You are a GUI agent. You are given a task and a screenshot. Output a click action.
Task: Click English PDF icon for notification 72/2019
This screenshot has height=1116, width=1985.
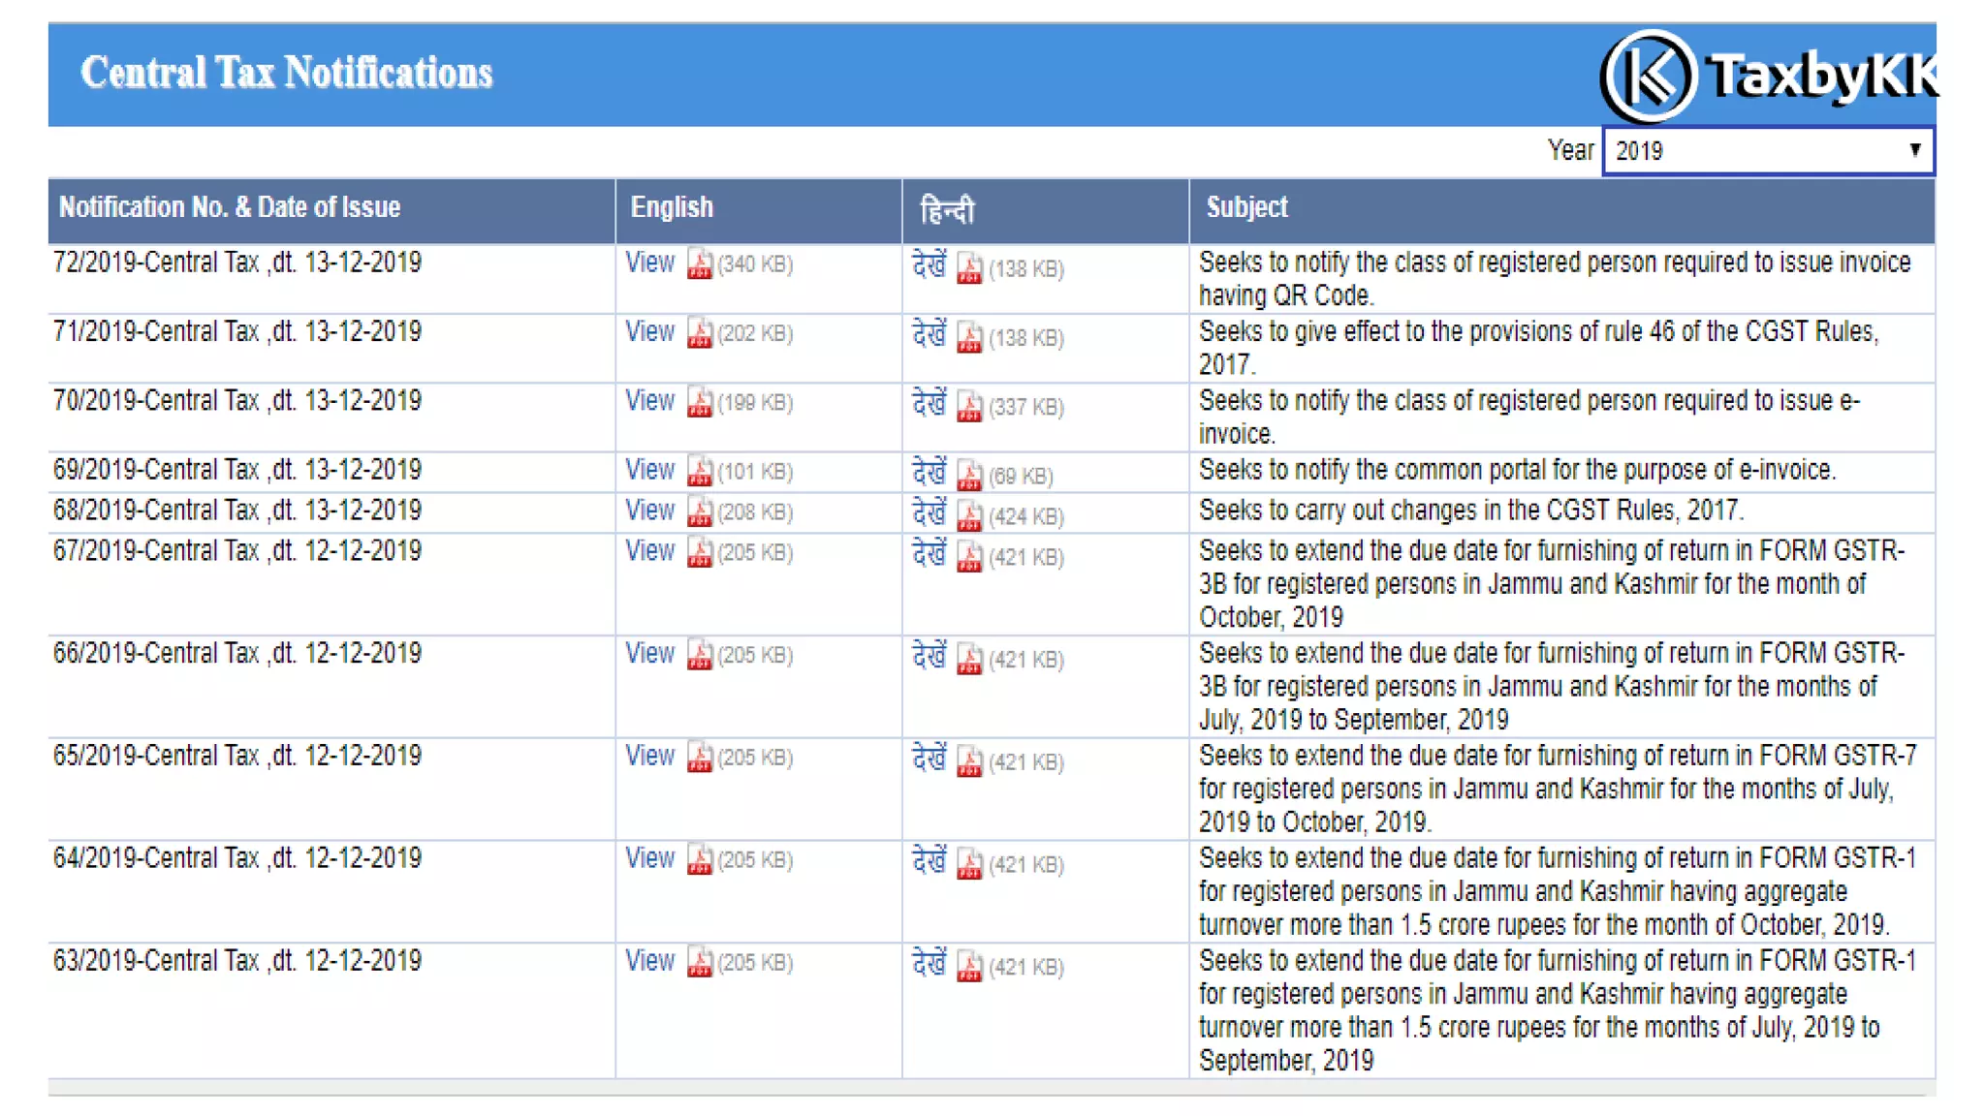699,264
